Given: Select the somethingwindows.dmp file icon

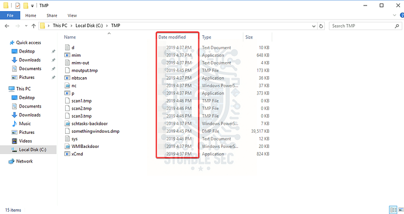Looking at the screenshot, I should (67, 131).
